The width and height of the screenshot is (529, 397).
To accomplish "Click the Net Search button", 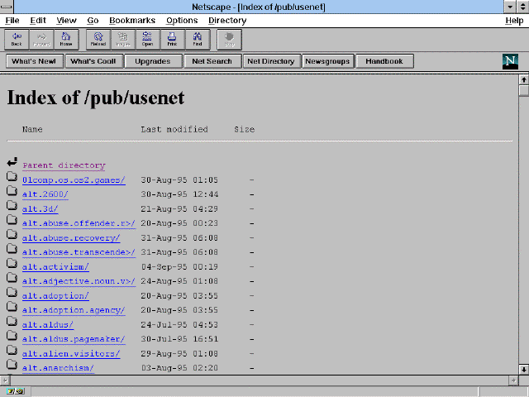I will (212, 61).
